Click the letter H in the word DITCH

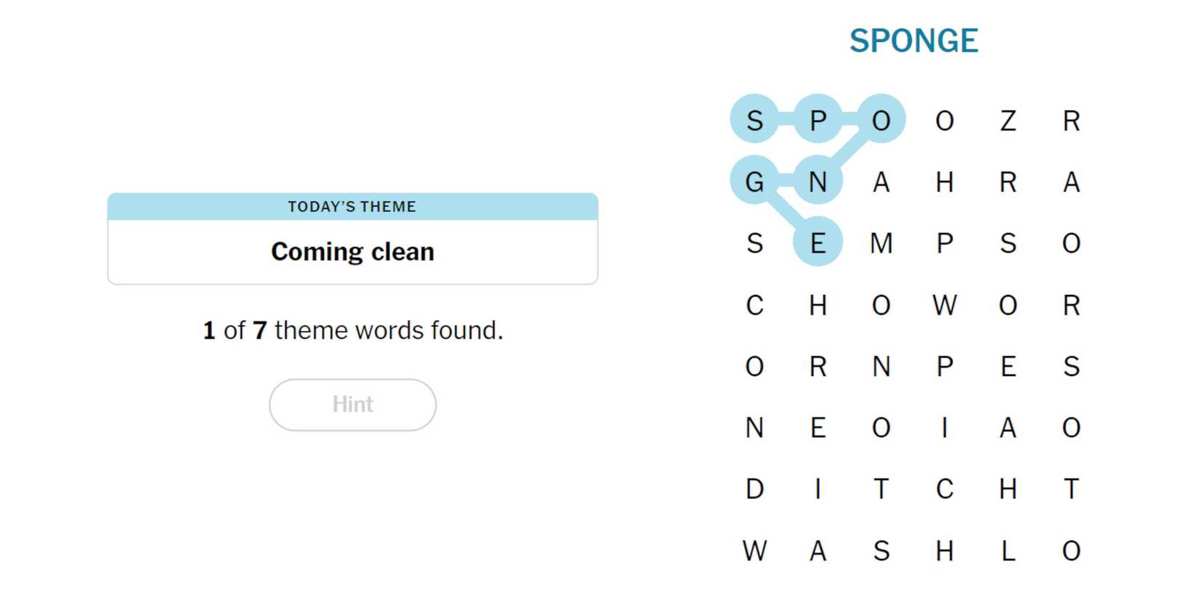[x=1009, y=489]
